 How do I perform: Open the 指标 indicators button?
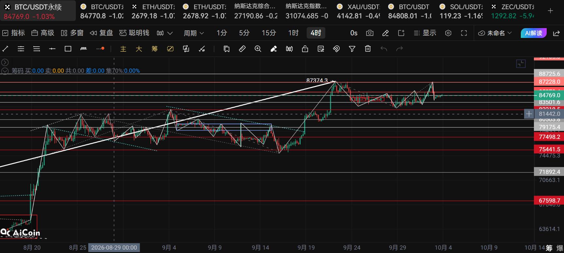pyautogui.click(x=13, y=33)
